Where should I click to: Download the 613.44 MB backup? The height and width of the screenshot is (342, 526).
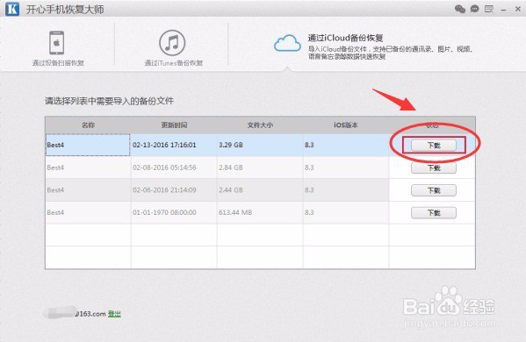(x=434, y=213)
